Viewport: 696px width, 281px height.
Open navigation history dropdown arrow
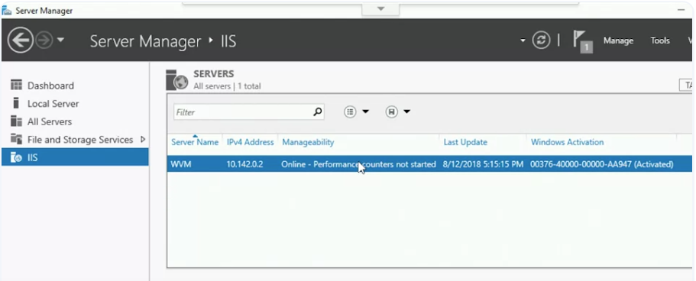tap(61, 40)
